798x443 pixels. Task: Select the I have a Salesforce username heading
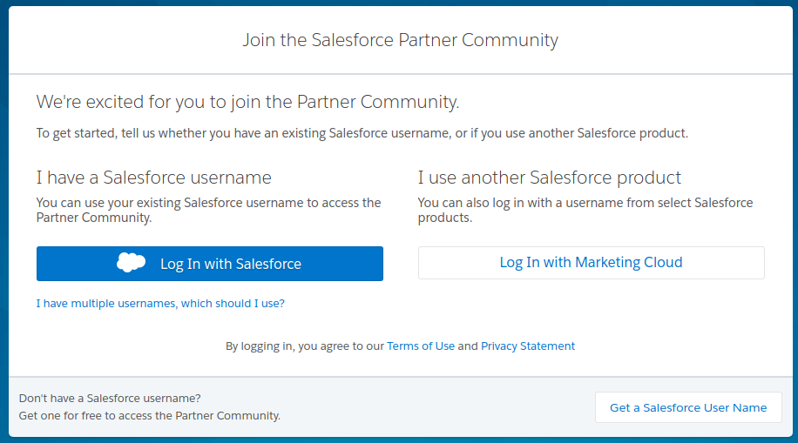[154, 178]
